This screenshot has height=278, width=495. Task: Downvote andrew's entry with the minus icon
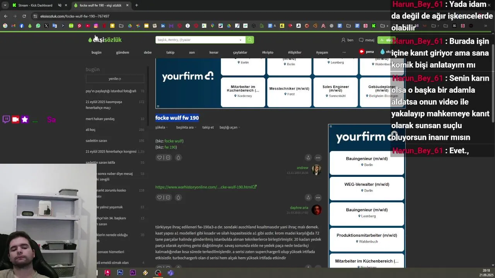168,158
